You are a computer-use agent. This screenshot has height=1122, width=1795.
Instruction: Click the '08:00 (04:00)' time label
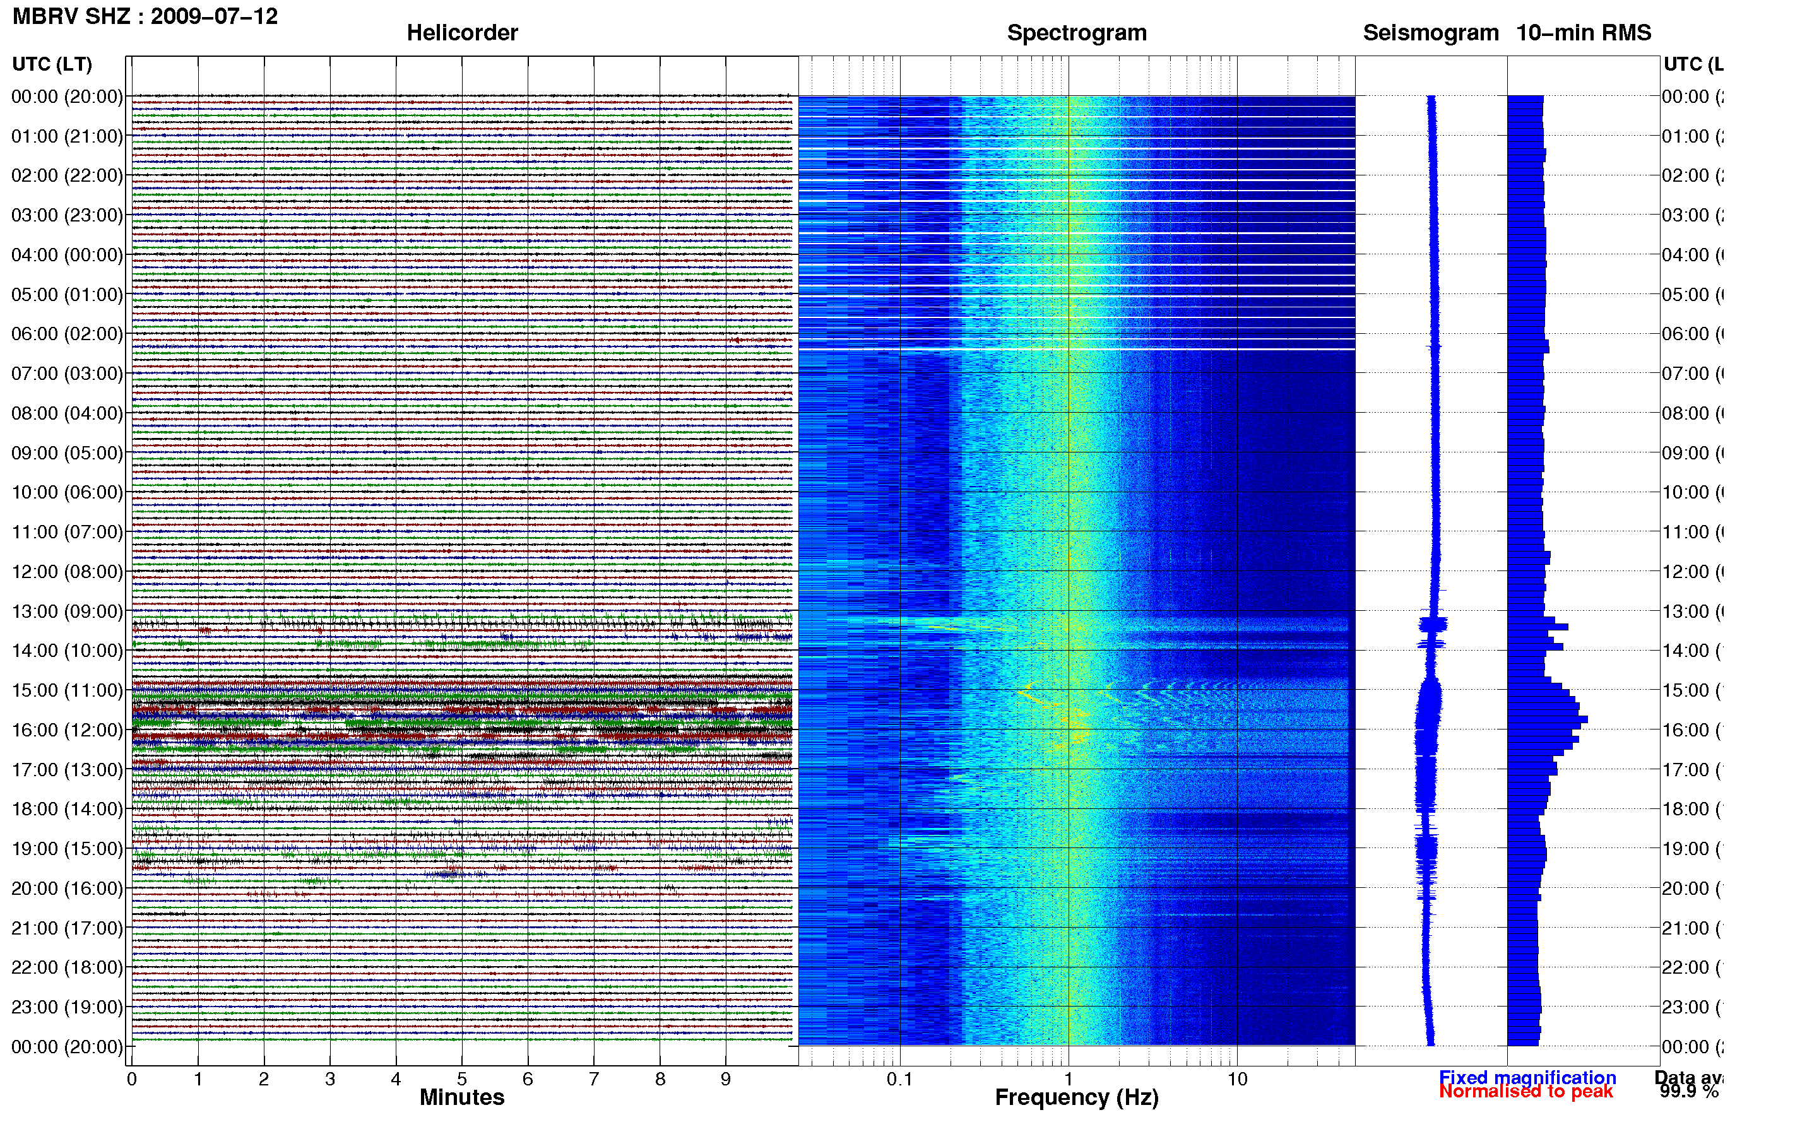[67, 413]
